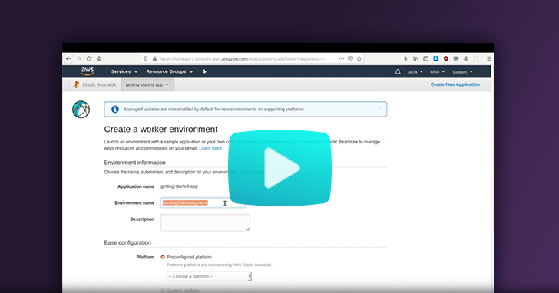This screenshot has width=559, height=293.
Task: Expand the getting-started-app application dropdown
Action: pos(147,84)
